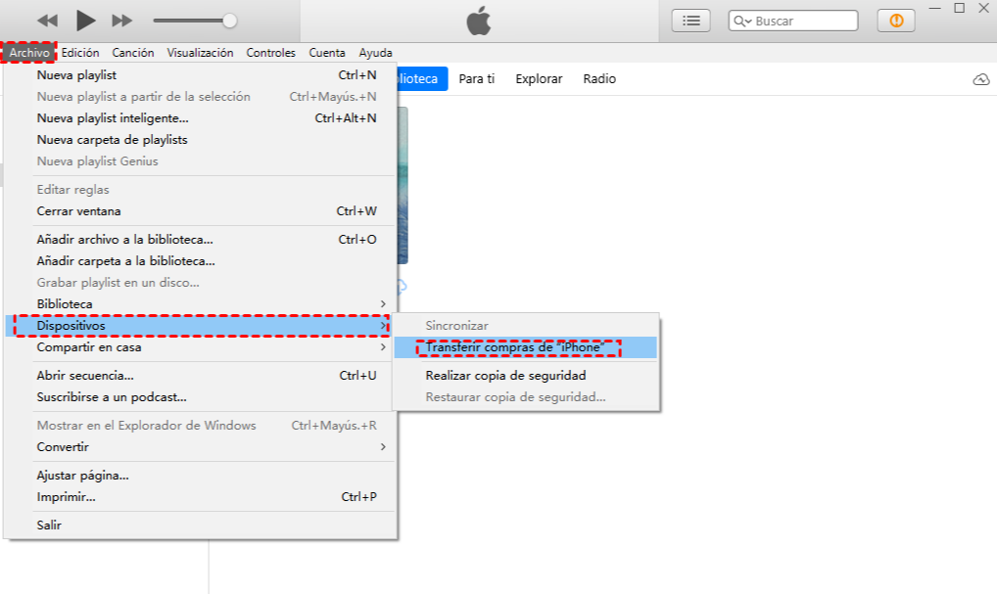Click the fast-forward next track button
Viewport: 997px width, 594px height.
(121, 21)
